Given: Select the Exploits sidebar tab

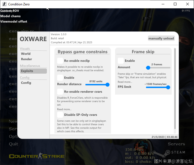Looking at the screenshot, I should click(33, 71).
